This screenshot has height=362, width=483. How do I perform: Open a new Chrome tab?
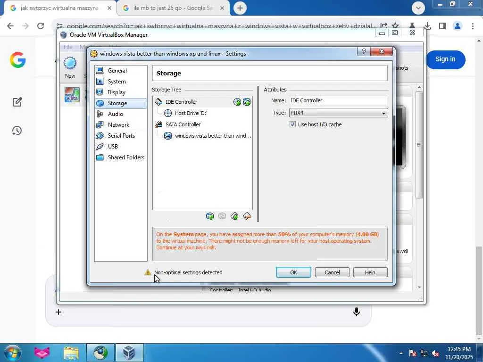[240, 8]
